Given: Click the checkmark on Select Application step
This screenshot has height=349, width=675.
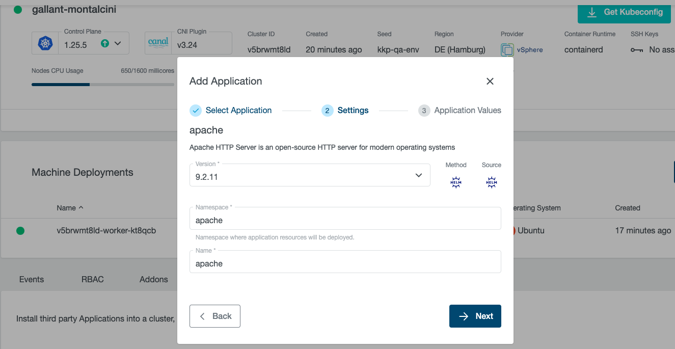Looking at the screenshot, I should (195, 110).
